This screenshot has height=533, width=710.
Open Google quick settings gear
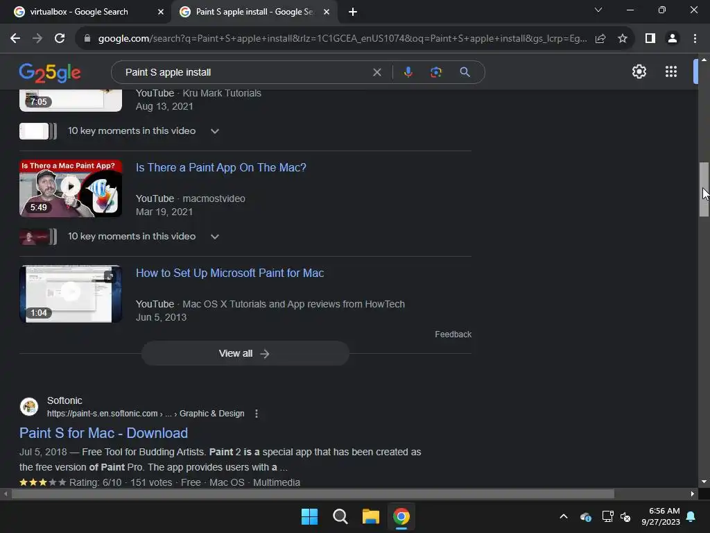pos(639,71)
